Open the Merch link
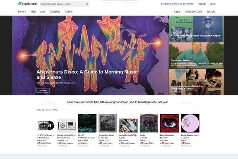The width and height of the screenshot is (238, 159). 190,4
